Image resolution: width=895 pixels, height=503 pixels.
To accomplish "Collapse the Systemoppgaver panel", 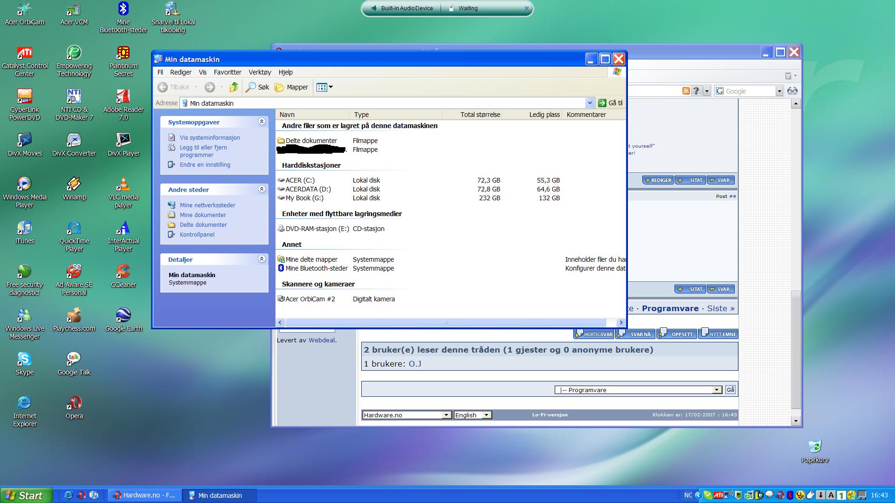I will (262, 122).
